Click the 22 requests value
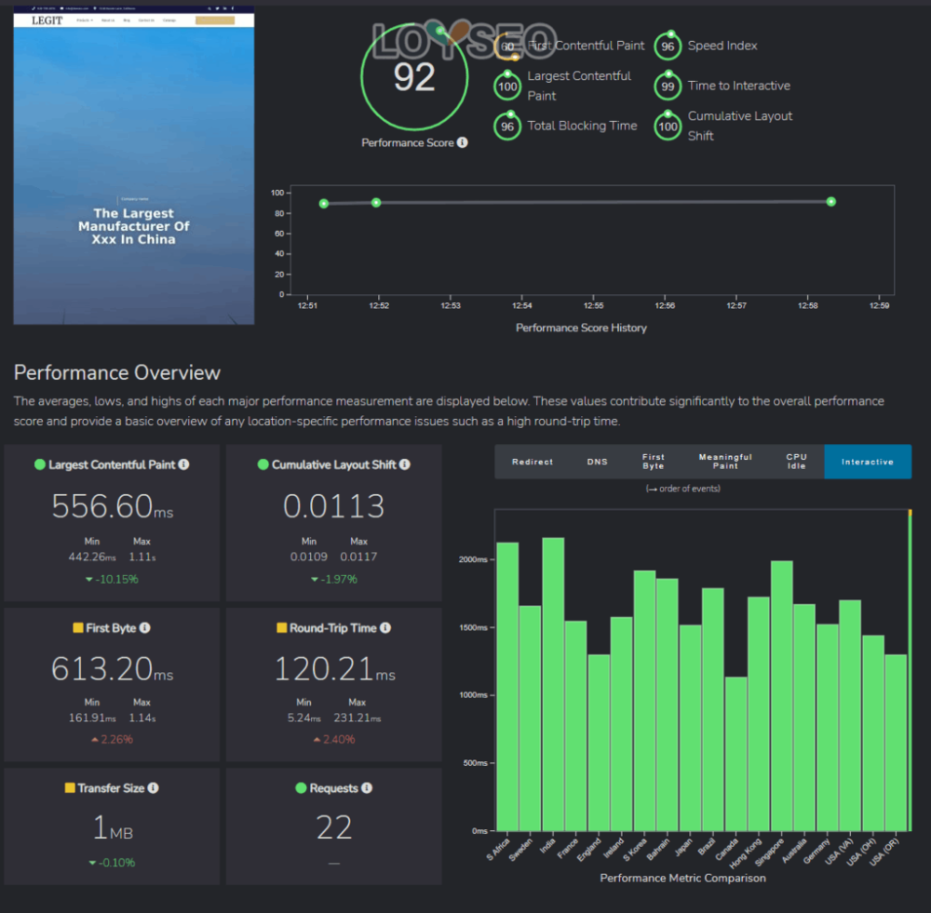The height and width of the screenshot is (913, 931). coord(333,827)
